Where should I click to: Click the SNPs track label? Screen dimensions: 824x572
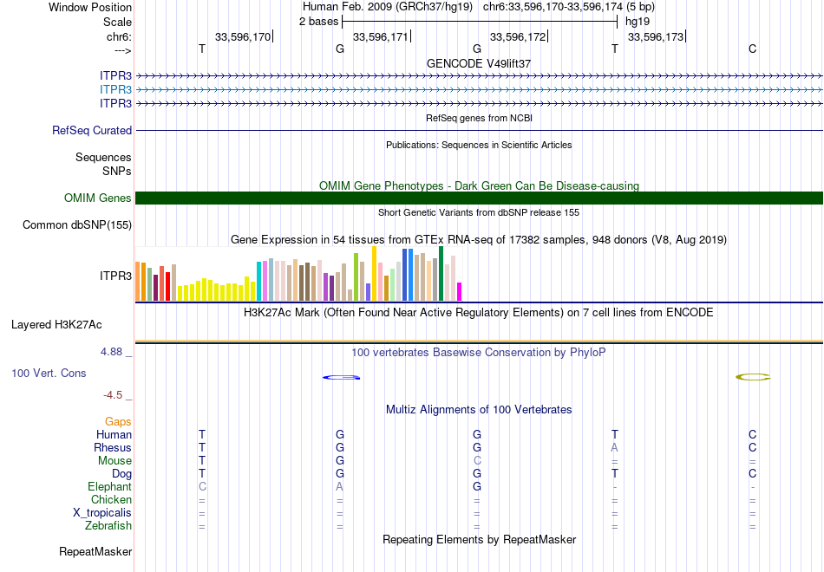(117, 171)
